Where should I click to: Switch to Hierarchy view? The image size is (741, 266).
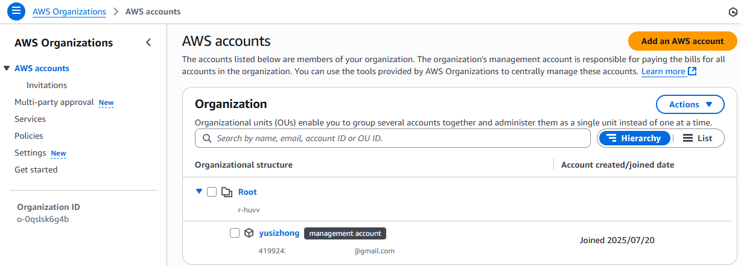(x=635, y=138)
